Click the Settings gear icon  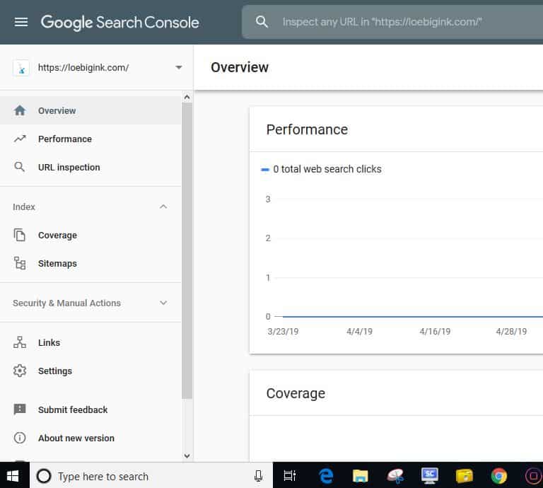pos(20,371)
